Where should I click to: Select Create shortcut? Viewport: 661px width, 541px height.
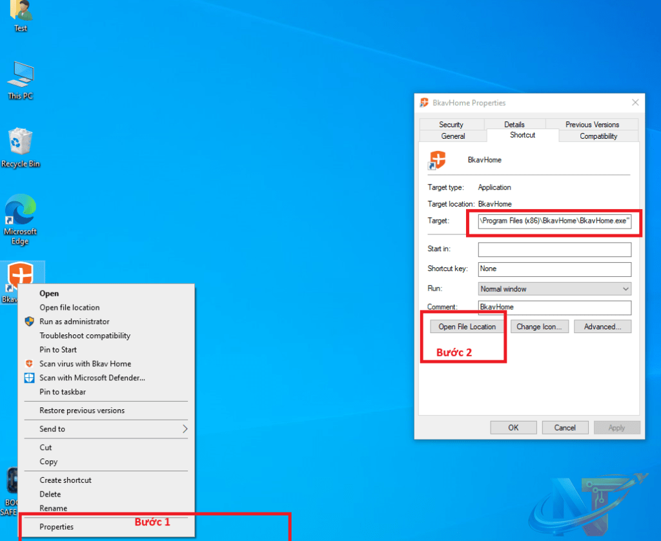coord(107,480)
